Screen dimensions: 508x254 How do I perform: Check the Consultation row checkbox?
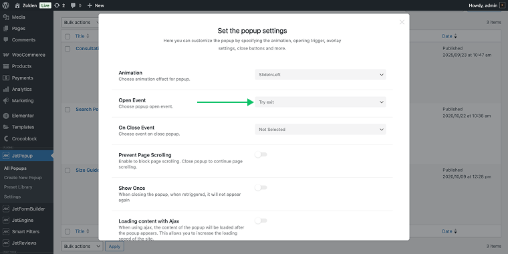[68, 49]
